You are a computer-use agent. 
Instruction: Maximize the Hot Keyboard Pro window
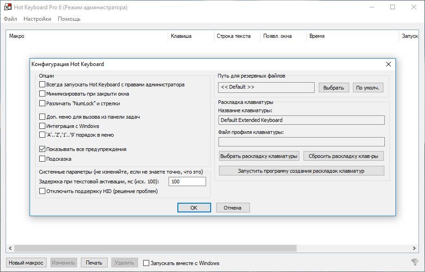coord(393,7)
